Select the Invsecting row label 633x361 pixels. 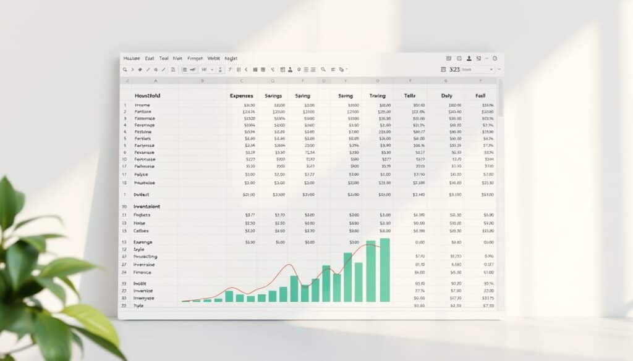[x=145, y=256]
